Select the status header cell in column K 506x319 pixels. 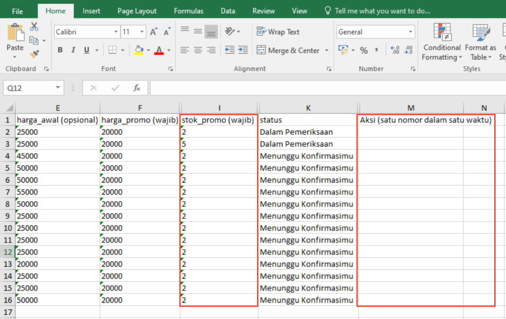click(x=308, y=120)
